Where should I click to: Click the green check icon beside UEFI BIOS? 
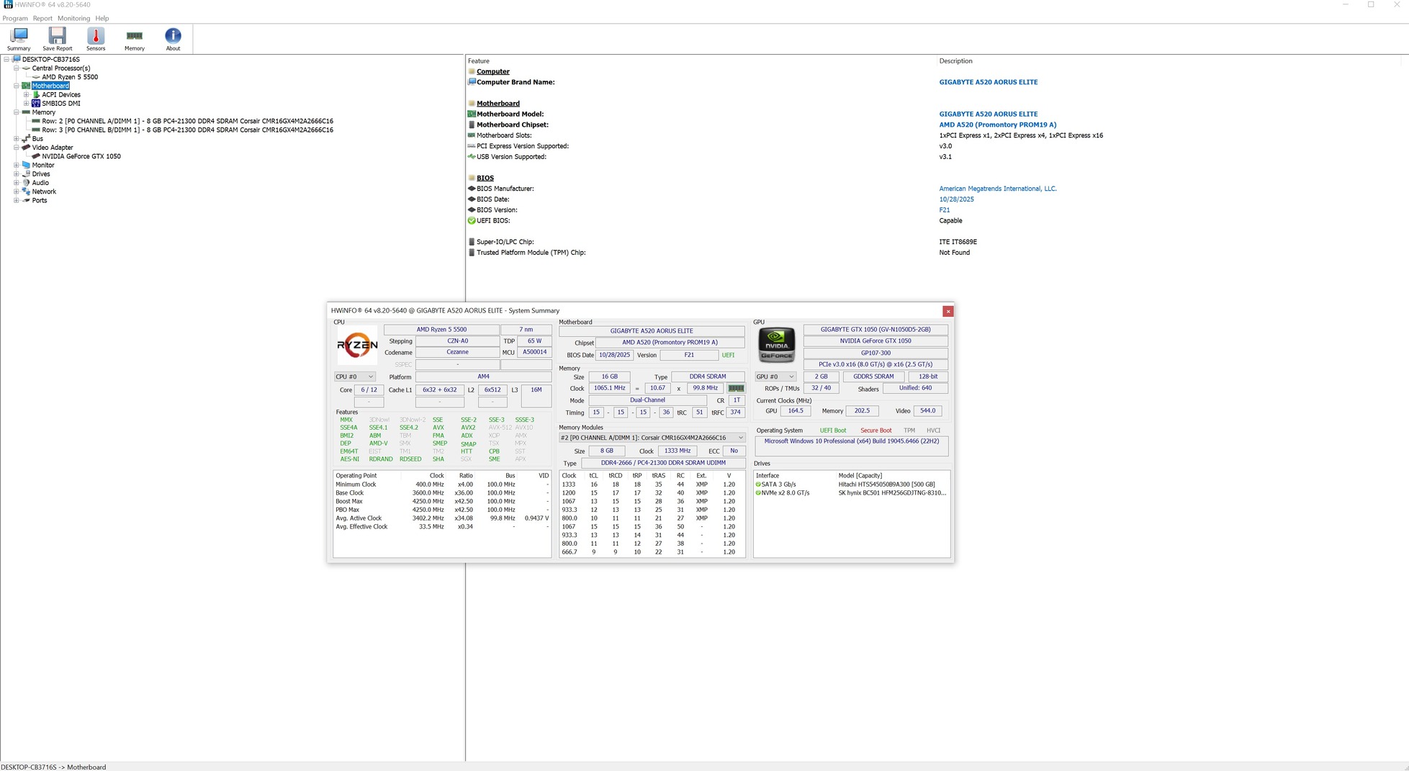tap(472, 221)
